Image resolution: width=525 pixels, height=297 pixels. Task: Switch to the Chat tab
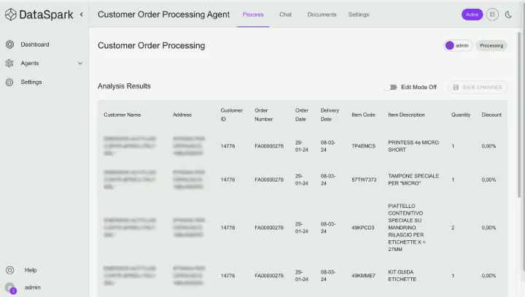[x=286, y=15]
